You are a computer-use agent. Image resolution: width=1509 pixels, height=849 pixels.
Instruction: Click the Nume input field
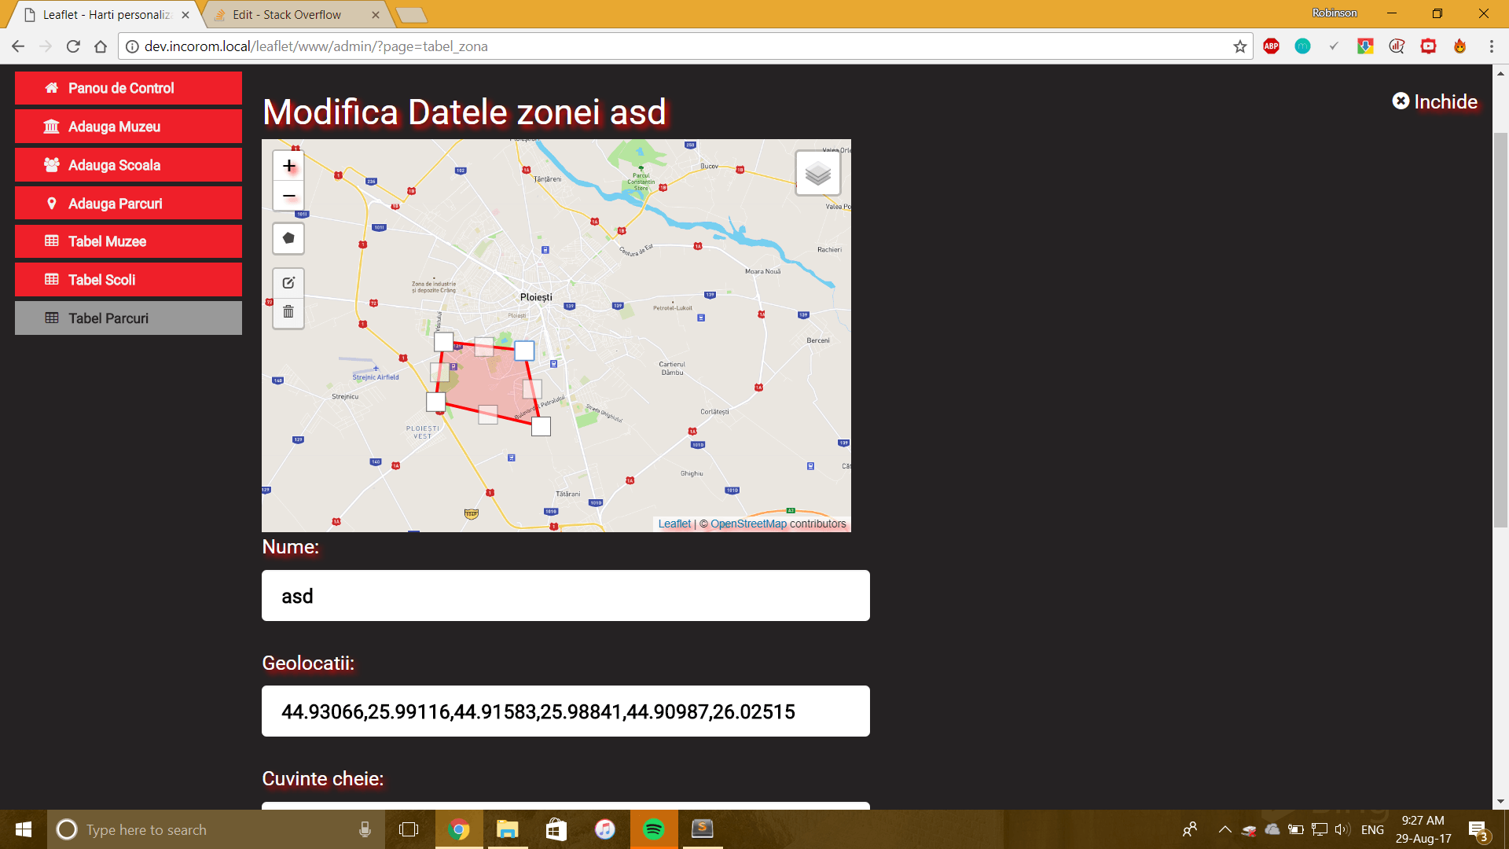click(565, 596)
